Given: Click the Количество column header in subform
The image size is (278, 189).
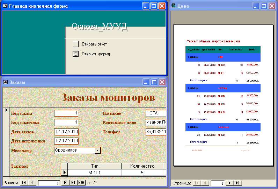Looking at the screenshot, I should (142, 166).
